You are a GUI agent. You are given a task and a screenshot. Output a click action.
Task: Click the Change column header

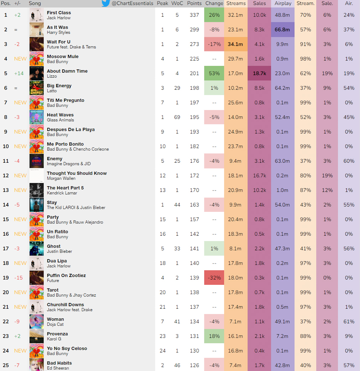[x=214, y=3]
